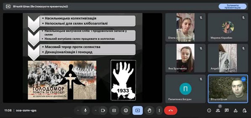Select Пилипенко Богдан participant tile

pos(185,89)
